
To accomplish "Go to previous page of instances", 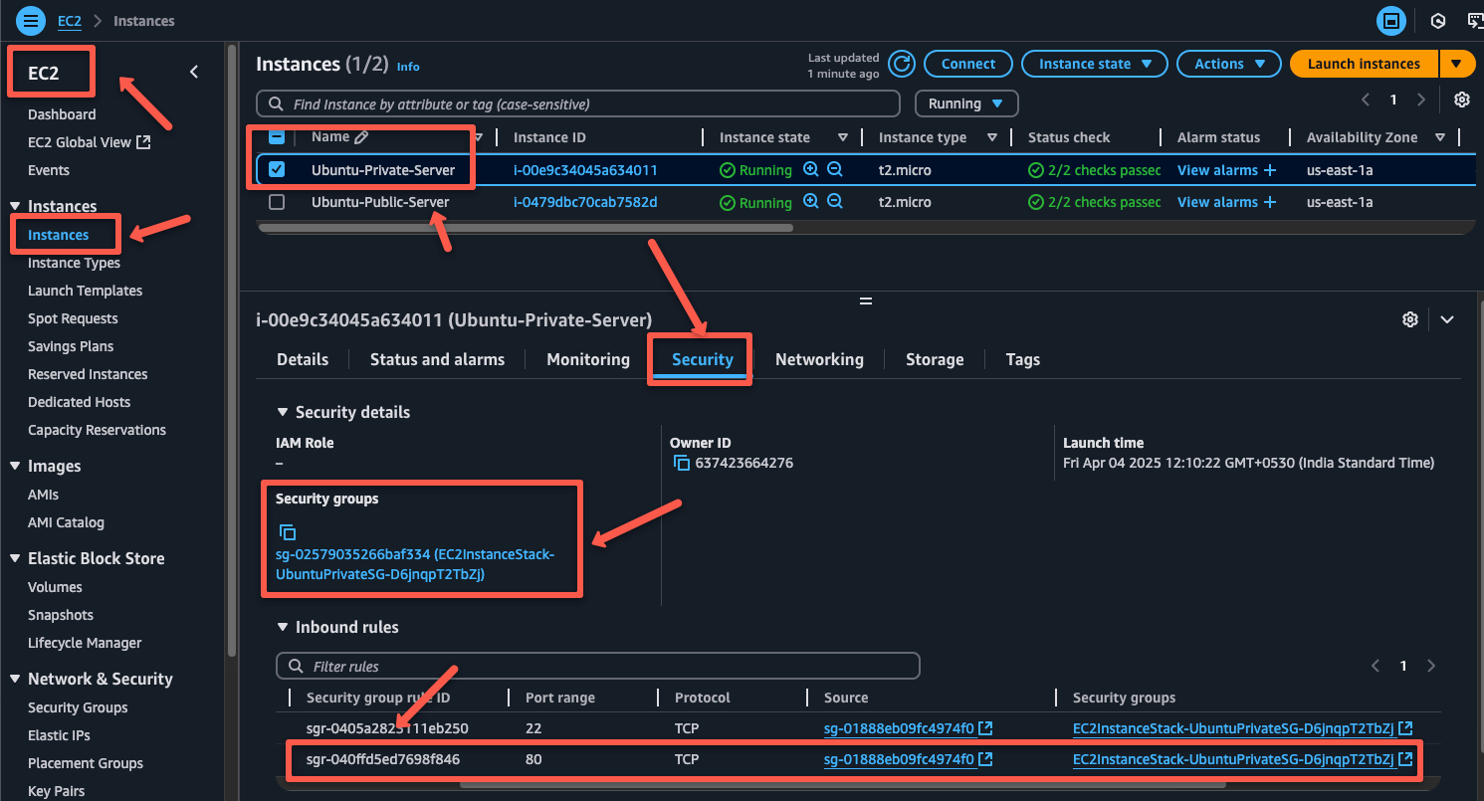I will (x=1367, y=100).
